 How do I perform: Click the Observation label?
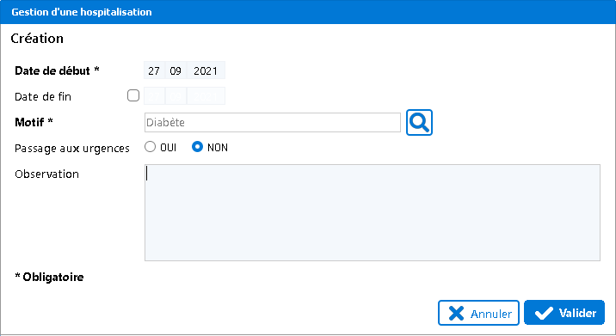pyautogui.click(x=46, y=174)
